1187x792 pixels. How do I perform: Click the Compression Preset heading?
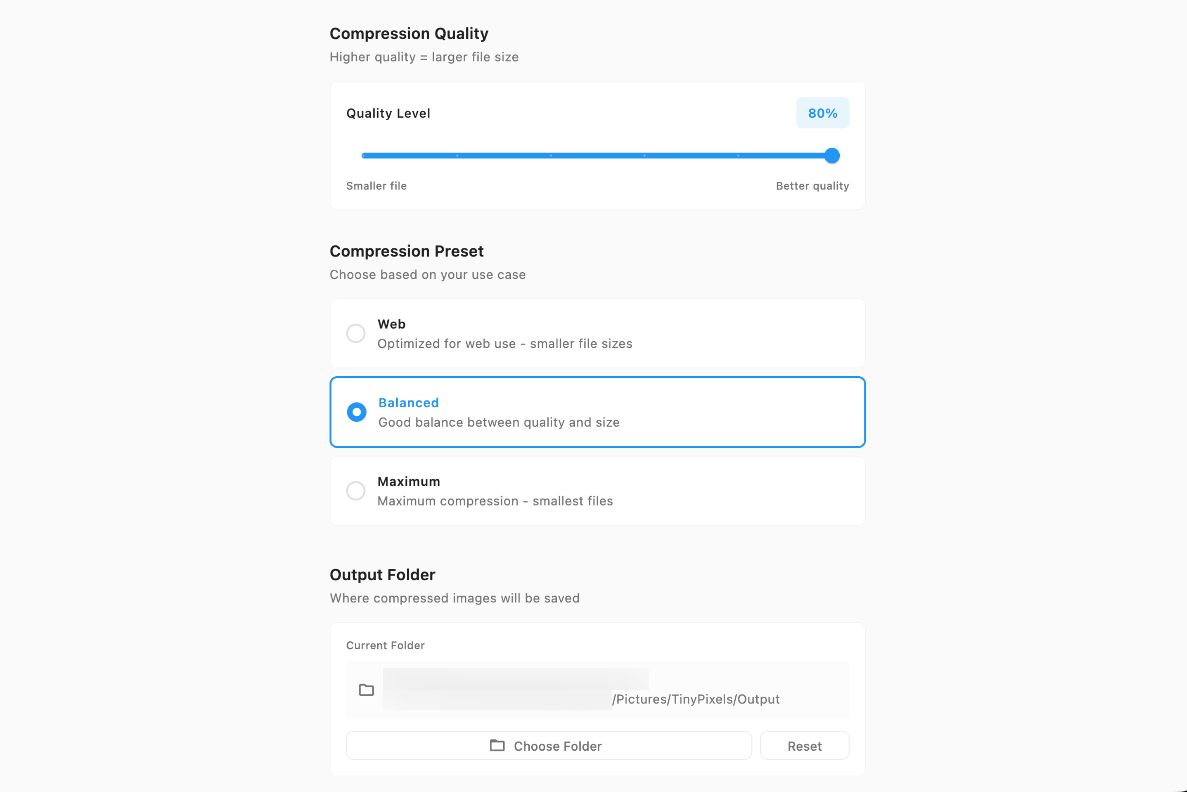point(406,251)
